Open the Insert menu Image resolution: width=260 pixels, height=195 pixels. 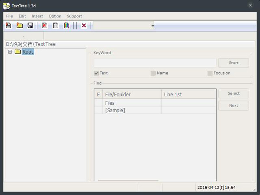click(37, 16)
